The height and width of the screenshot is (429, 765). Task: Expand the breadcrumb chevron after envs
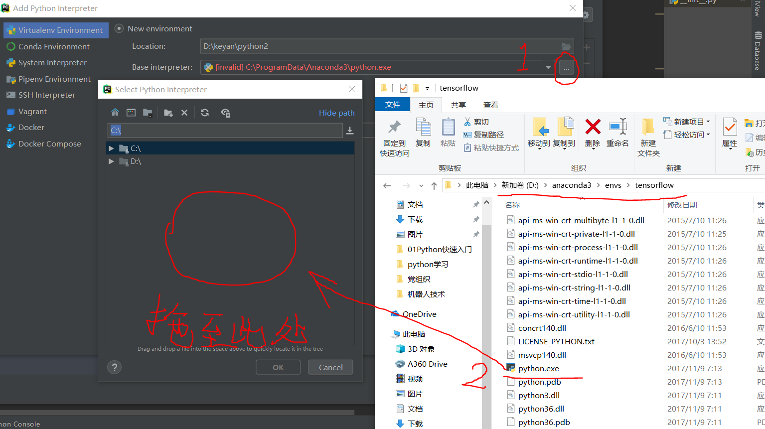click(628, 185)
